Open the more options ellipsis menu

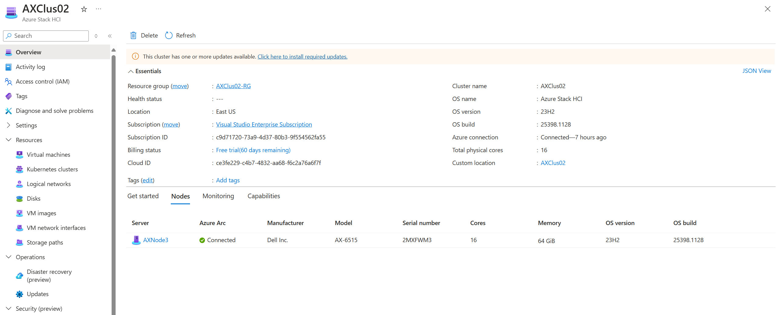click(x=99, y=9)
